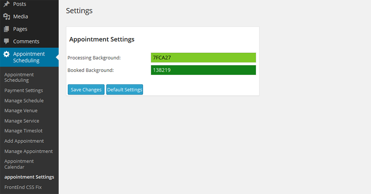Go to Pages in sidebar
The height and width of the screenshot is (194, 371).
tap(20, 29)
